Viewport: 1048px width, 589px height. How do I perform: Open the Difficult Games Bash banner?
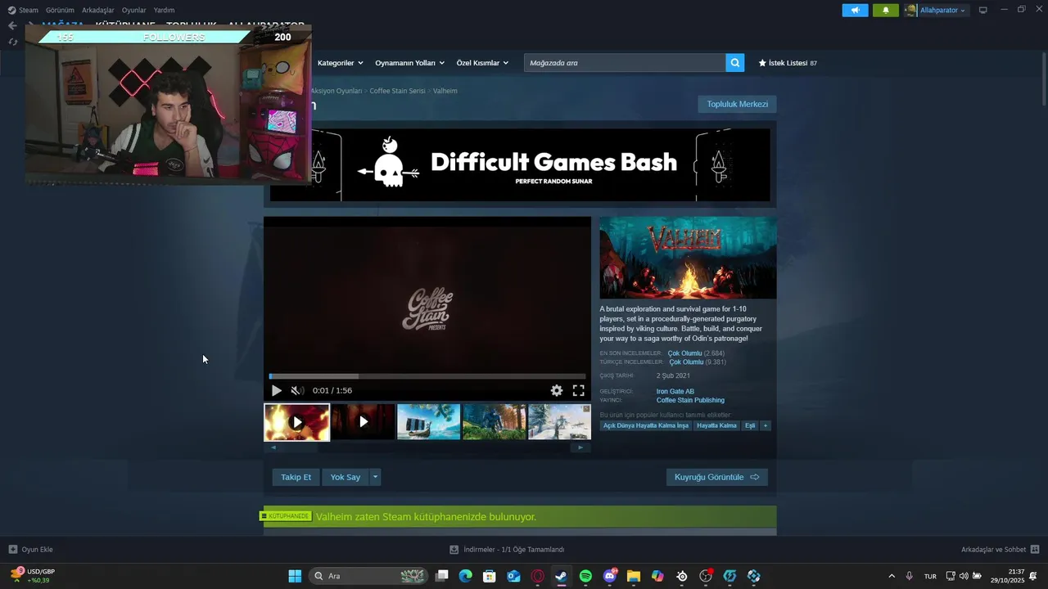click(520, 164)
